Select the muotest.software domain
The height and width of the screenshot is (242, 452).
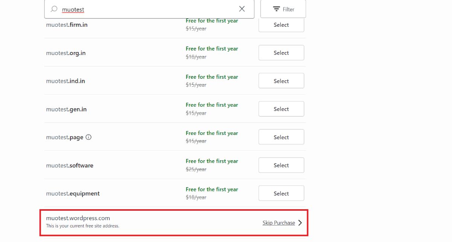click(x=281, y=165)
